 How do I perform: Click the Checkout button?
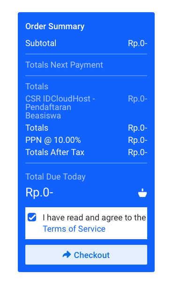86,255
